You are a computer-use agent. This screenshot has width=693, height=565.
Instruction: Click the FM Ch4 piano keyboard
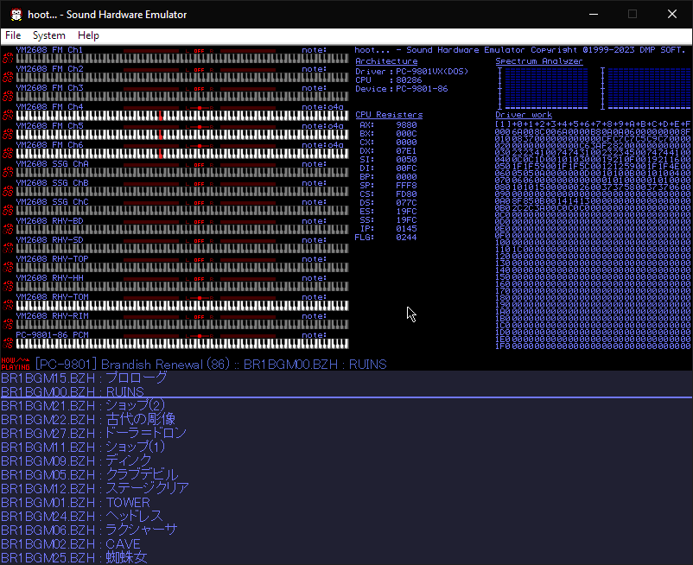(x=181, y=116)
